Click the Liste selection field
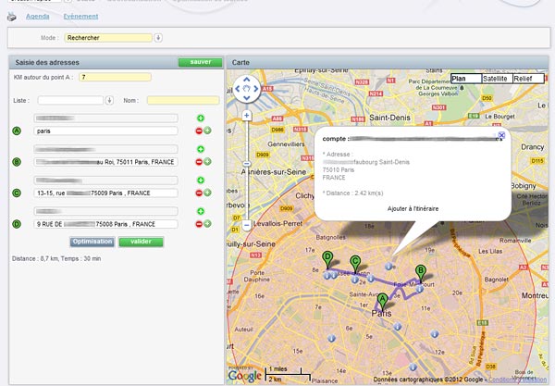 point(70,101)
